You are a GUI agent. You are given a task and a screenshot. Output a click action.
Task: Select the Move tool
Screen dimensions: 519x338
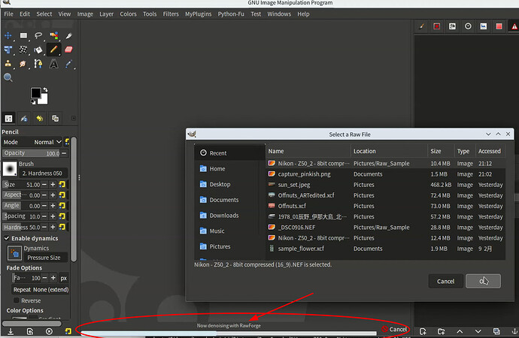[x=8, y=35]
